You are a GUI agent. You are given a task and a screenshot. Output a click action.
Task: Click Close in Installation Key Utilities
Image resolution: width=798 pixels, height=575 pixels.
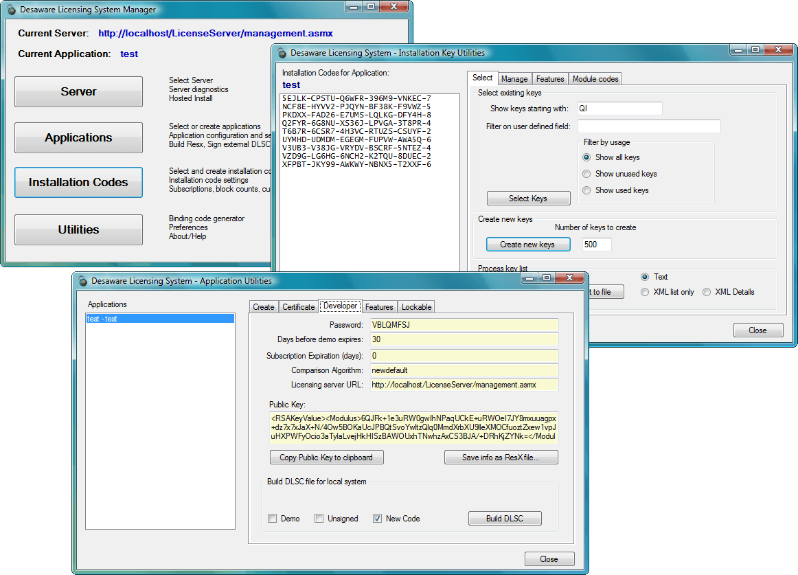point(757,330)
